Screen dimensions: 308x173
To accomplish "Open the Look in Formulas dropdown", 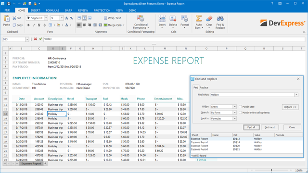I will (234, 119).
